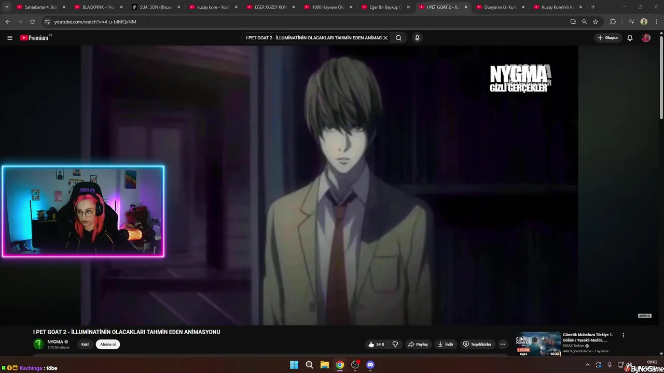Open Gümrük Muhafaza Türkiye 1. Bölüm title

click(588, 337)
